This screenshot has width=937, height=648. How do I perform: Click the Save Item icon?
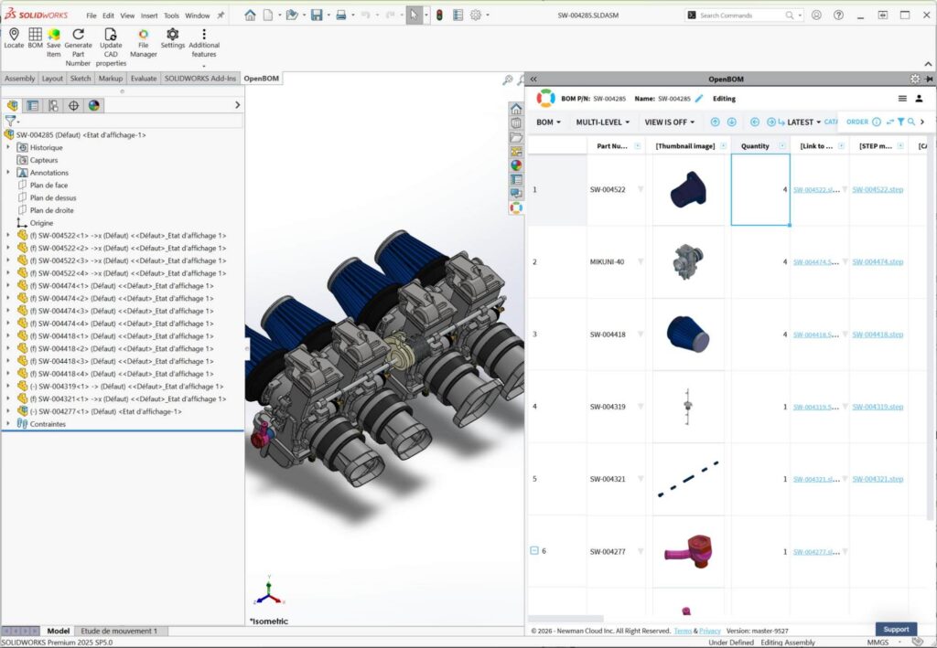(54, 35)
